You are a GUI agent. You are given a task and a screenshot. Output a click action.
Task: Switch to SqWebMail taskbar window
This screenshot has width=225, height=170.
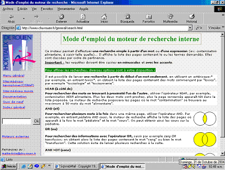pos(76,166)
